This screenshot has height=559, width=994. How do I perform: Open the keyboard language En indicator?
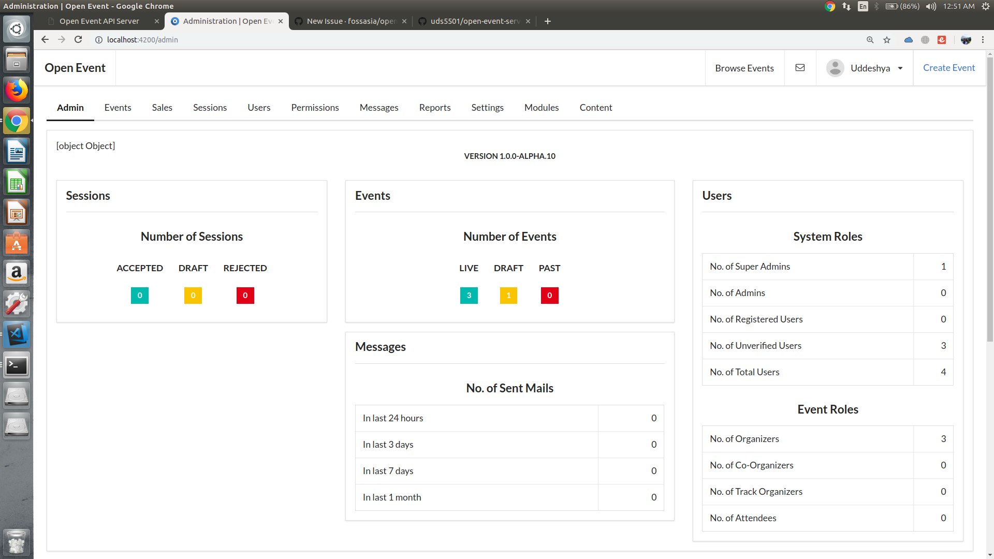pyautogui.click(x=863, y=6)
